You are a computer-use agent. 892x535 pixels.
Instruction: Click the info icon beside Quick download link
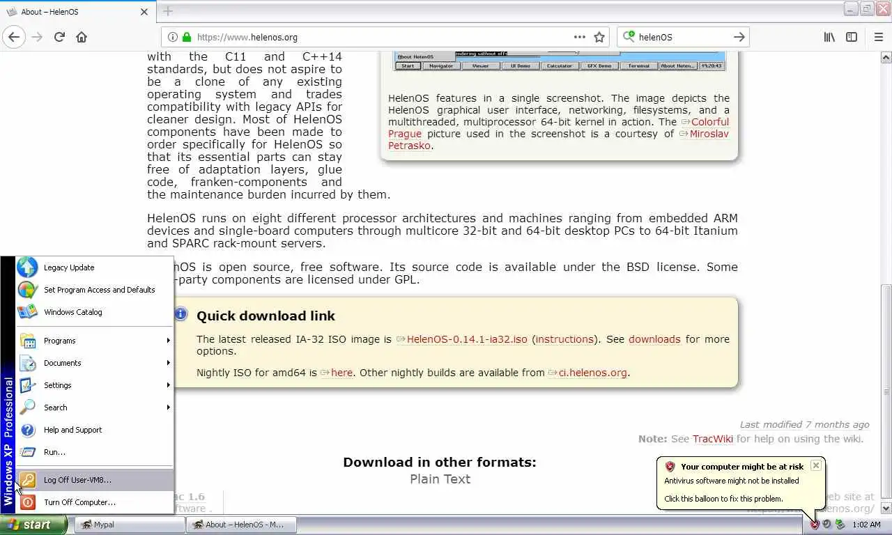[x=181, y=313]
